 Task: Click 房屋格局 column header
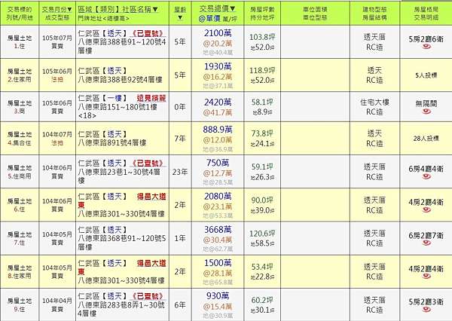click(426, 10)
